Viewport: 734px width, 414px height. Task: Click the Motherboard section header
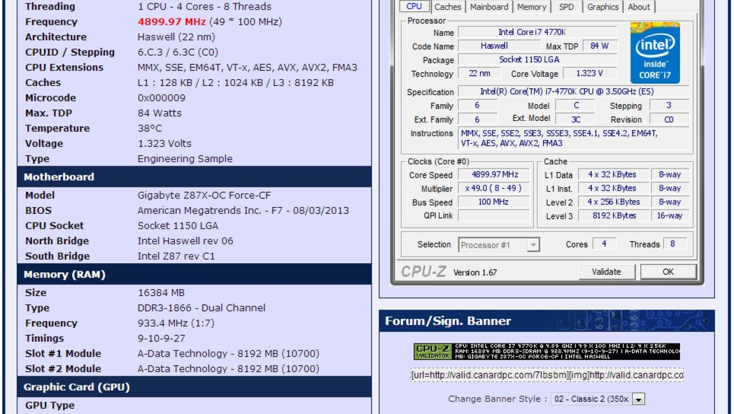[194, 177]
